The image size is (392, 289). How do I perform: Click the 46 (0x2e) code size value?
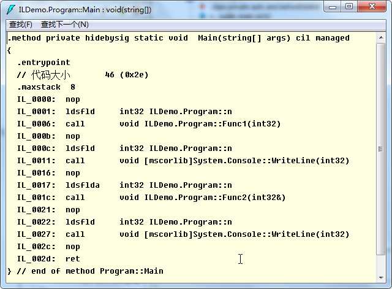coord(127,75)
